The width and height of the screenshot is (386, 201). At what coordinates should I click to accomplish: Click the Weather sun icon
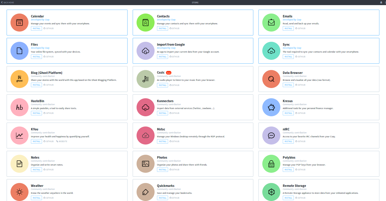tap(20, 192)
